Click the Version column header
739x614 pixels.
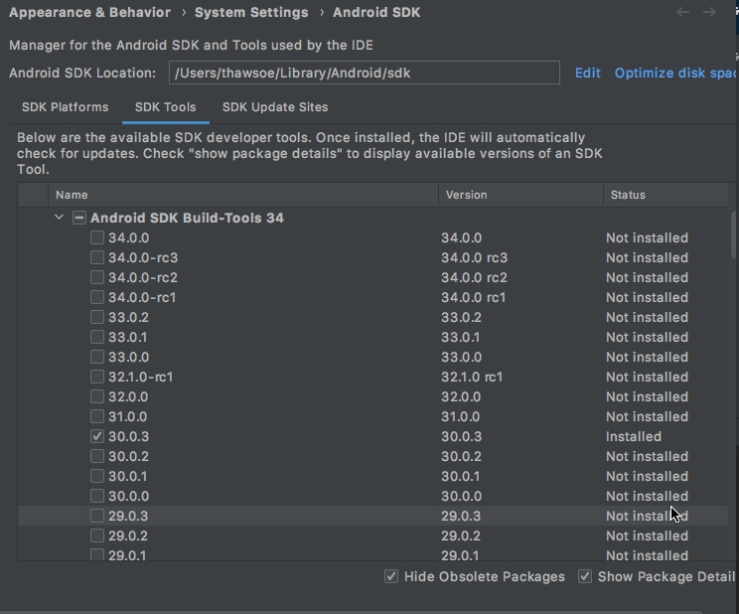click(x=466, y=195)
